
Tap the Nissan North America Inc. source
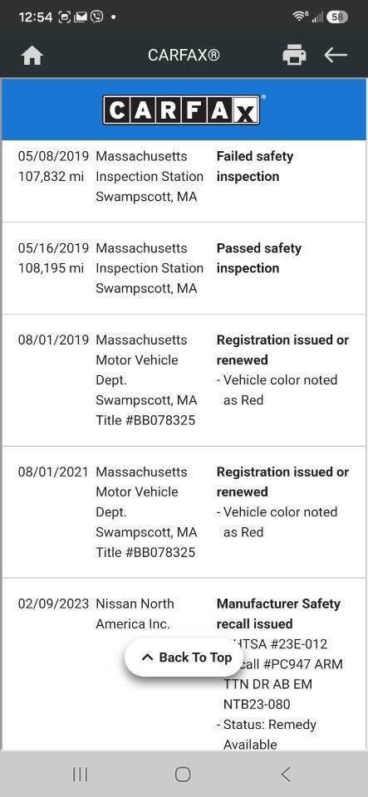[x=135, y=614]
